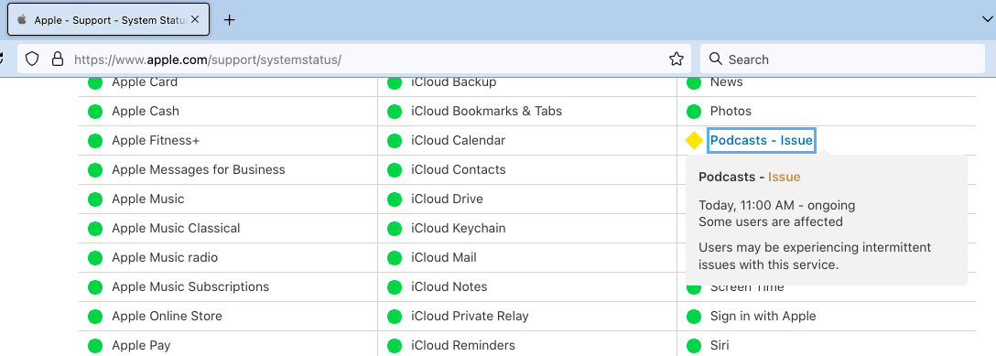This screenshot has height=356, width=996.
Task: Select the iCloud Mail text
Action: point(444,257)
